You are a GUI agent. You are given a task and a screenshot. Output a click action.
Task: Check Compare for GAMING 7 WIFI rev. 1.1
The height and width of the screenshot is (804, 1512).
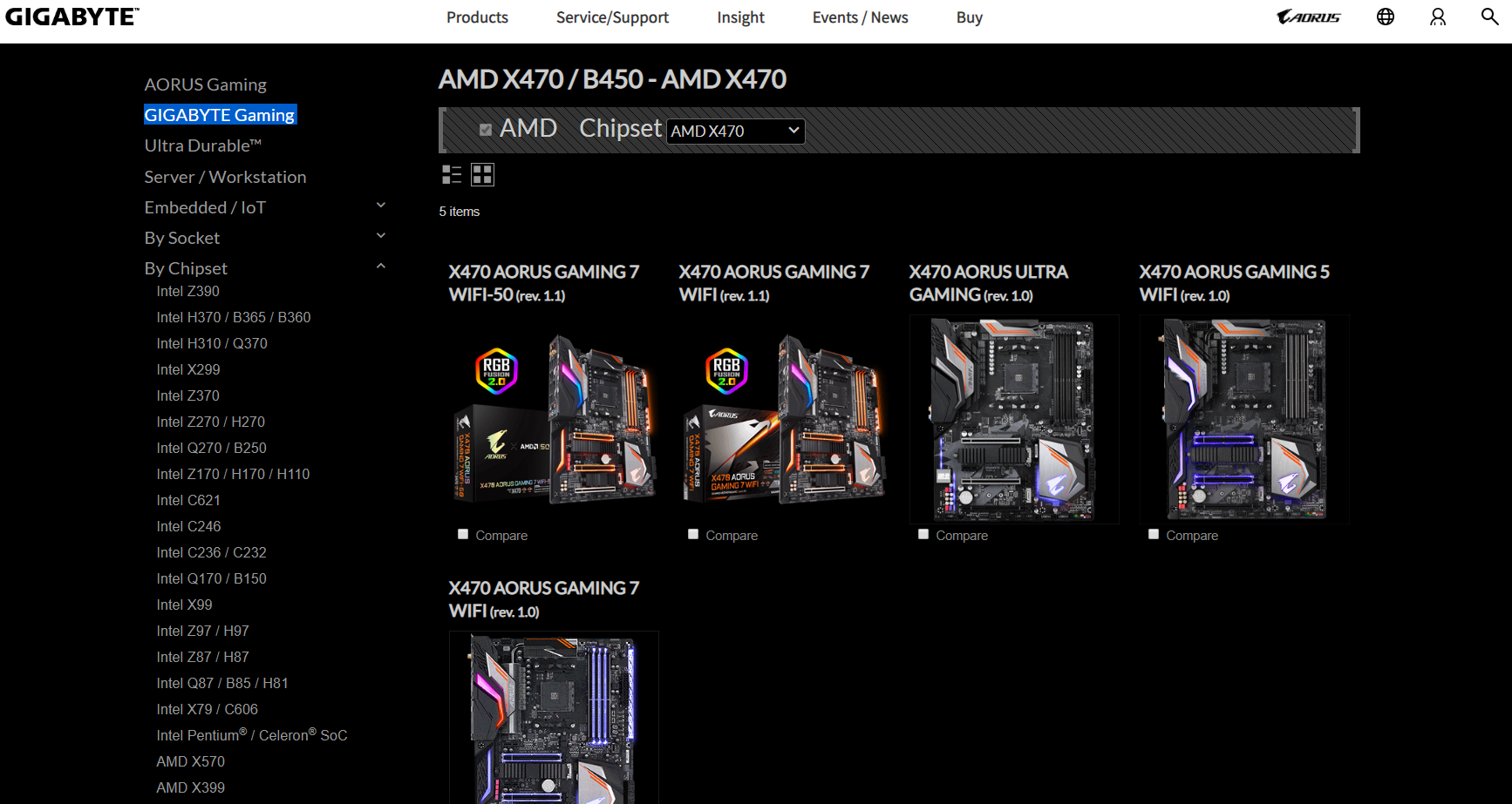click(x=693, y=534)
